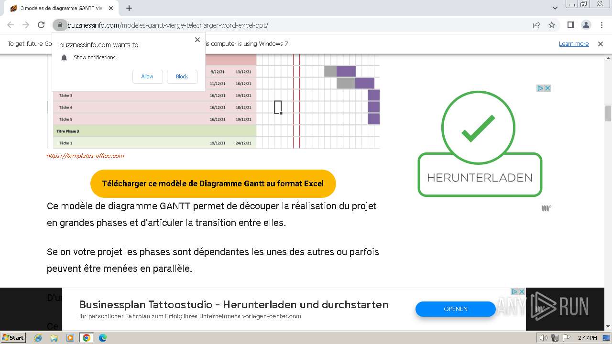Click the padlock site info icon
Image resolution: width=612 pixels, height=344 pixels.
59,25
